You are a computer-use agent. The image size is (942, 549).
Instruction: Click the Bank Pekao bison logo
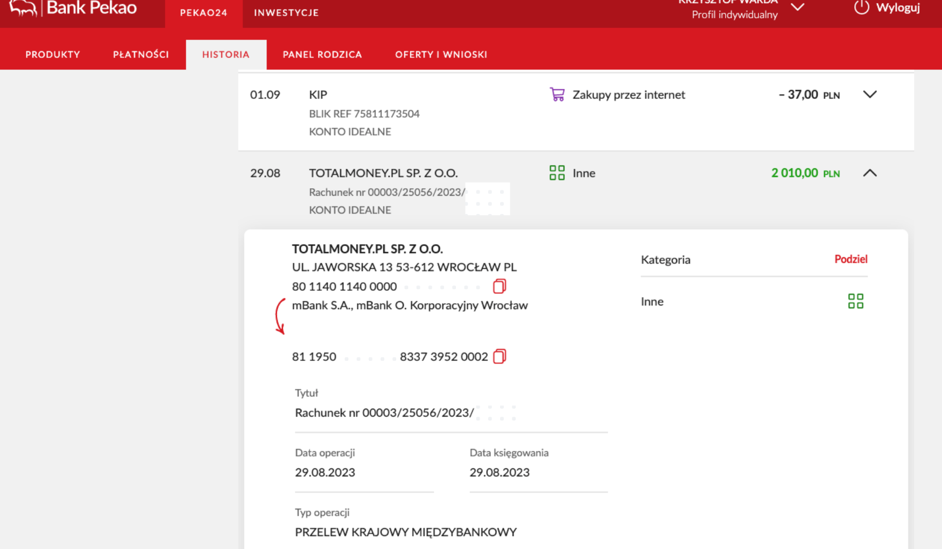23,8
